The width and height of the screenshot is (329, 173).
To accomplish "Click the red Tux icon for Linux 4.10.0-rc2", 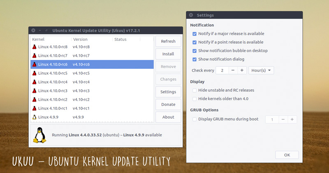I will coord(35,100).
